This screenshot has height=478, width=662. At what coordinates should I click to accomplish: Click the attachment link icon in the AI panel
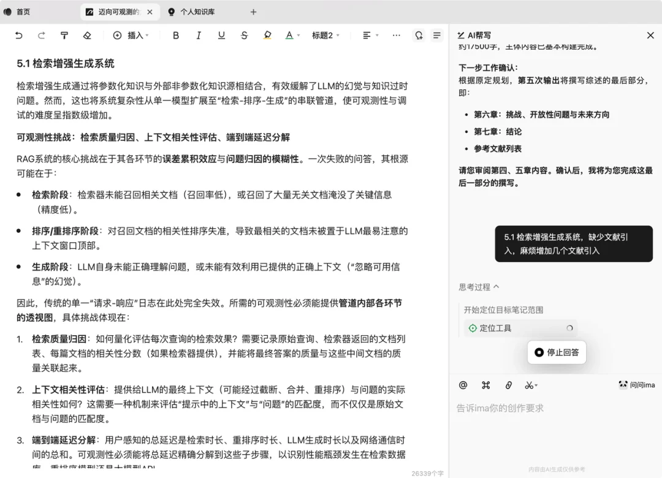pyautogui.click(x=508, y=385)
